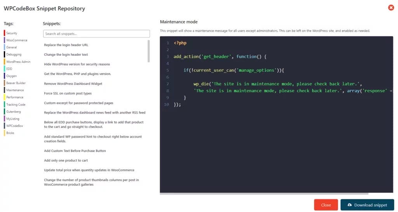Open Remove WordPress Dashboard Widget snippet
The width and height of the screenshot is (398, 212).
click(73, 84)
